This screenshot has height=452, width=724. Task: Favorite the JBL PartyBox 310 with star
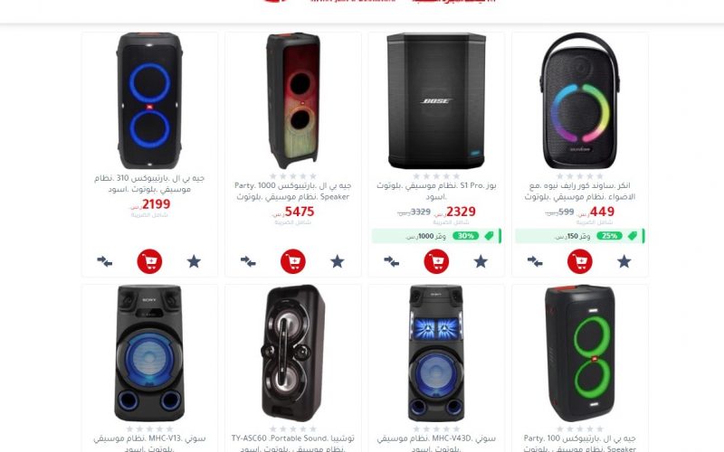(x=194, y=261)
